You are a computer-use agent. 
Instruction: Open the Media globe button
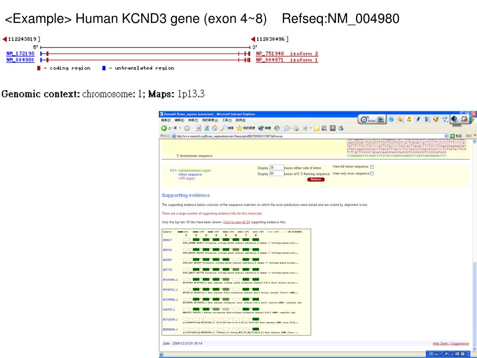click(265, 128)
